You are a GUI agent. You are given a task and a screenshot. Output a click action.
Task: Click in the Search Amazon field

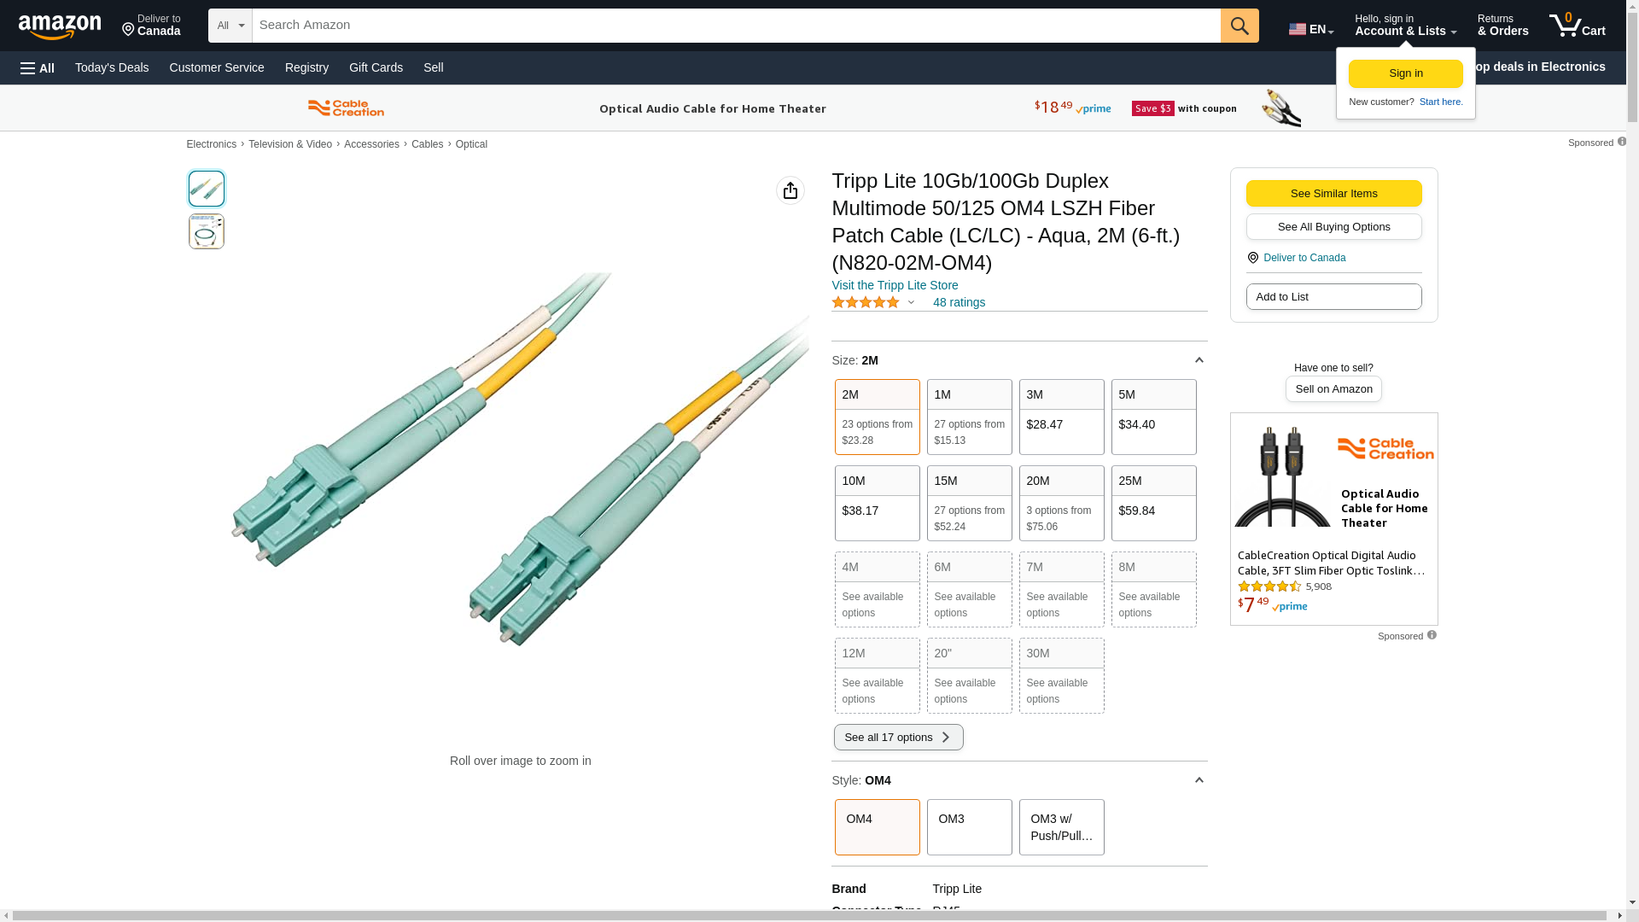734,26
